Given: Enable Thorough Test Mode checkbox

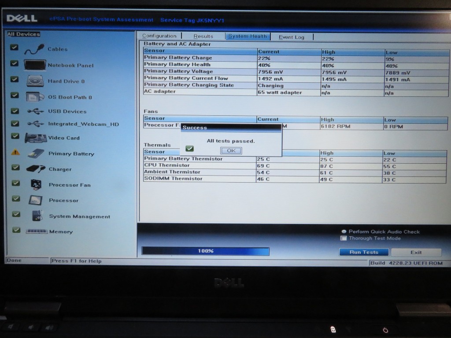Looking at the screenshot, I should (x=344, y=238).
